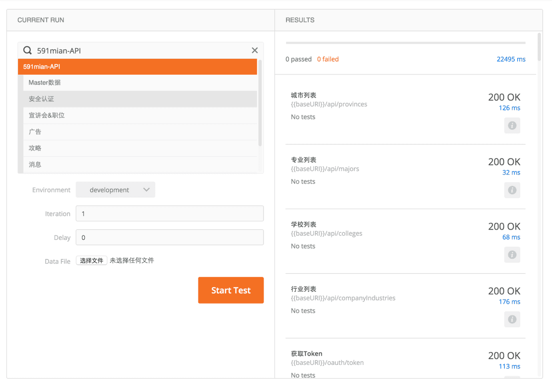Choose the 安全认证 folder
The image size is (552, 385).
pyautogui.click(x=140, y=99)
